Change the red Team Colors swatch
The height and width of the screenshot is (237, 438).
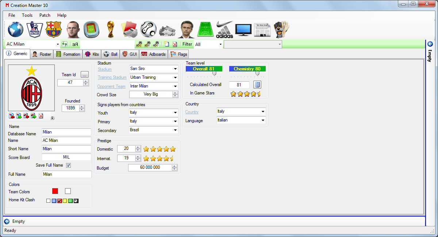click(x=55, y=191)
